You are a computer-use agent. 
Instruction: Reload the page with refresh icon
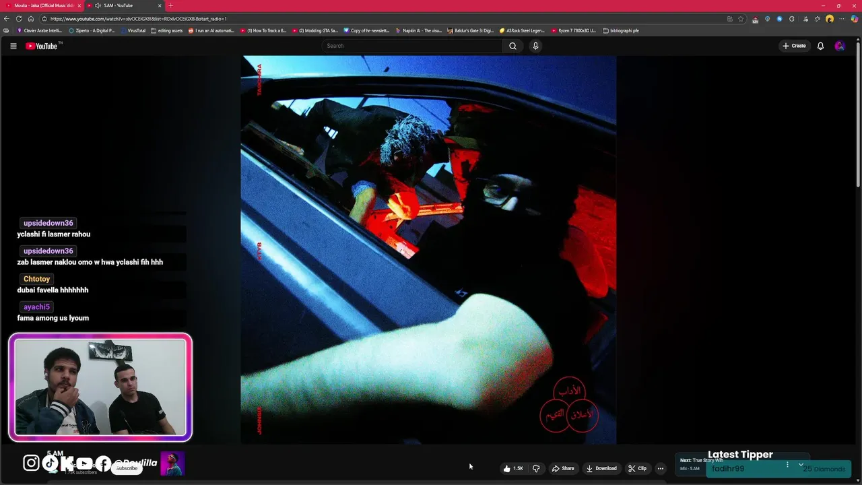[19, 19]
